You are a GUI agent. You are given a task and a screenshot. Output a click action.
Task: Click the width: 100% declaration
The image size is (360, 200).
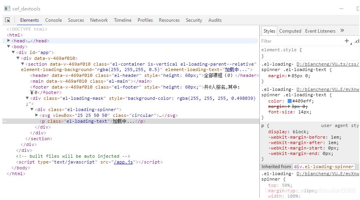(x=284, y=196)
